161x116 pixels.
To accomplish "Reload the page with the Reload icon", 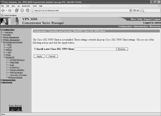I will click(x=17, y=10).
